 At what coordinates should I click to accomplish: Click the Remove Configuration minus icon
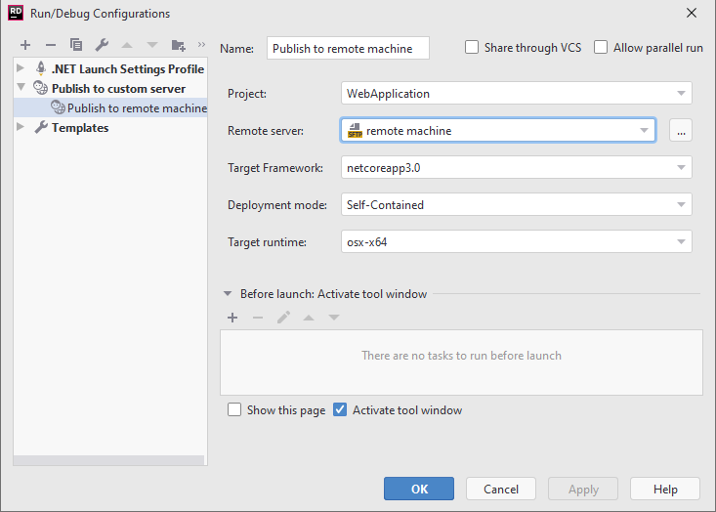click(51, 45)
